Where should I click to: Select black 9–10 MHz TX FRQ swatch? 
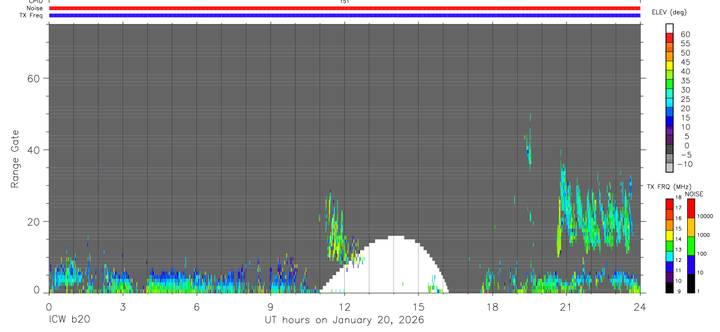(670, 287)
